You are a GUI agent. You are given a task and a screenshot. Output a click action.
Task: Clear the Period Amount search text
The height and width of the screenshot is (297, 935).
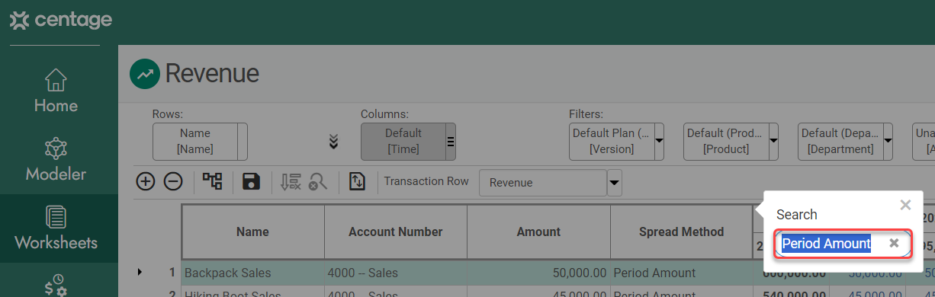[895, 244]
